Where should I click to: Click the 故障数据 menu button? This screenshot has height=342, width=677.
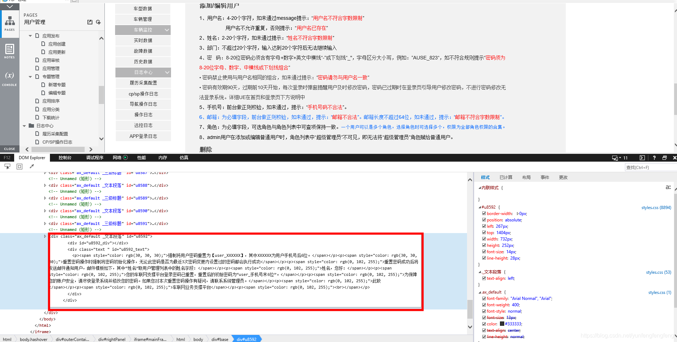(x=143, y=51)
